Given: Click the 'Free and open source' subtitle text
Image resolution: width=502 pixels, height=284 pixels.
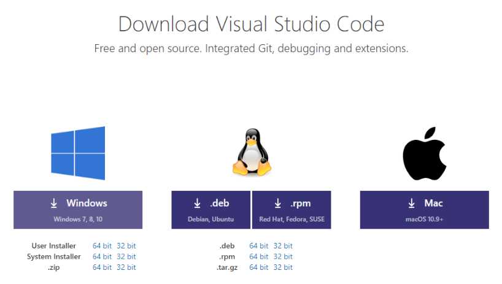Looking at the screenshot, I should [252, 48].
